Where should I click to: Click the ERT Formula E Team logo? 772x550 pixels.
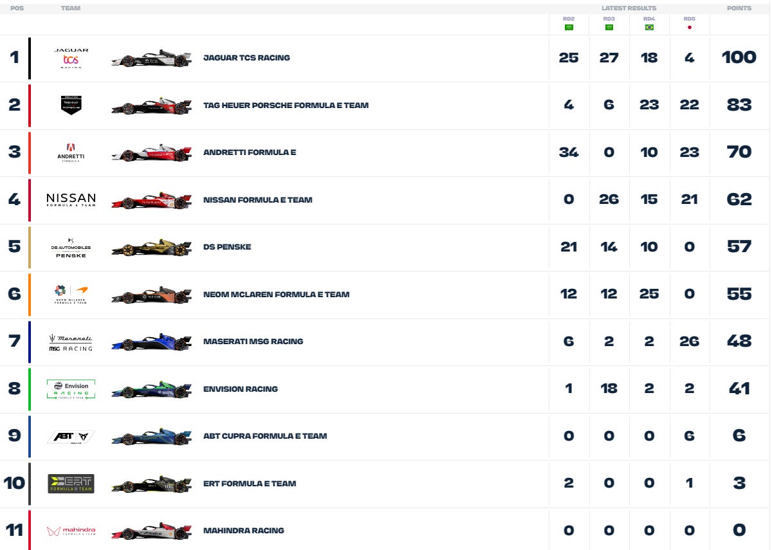pyautogui.click(x=71, y=483)
